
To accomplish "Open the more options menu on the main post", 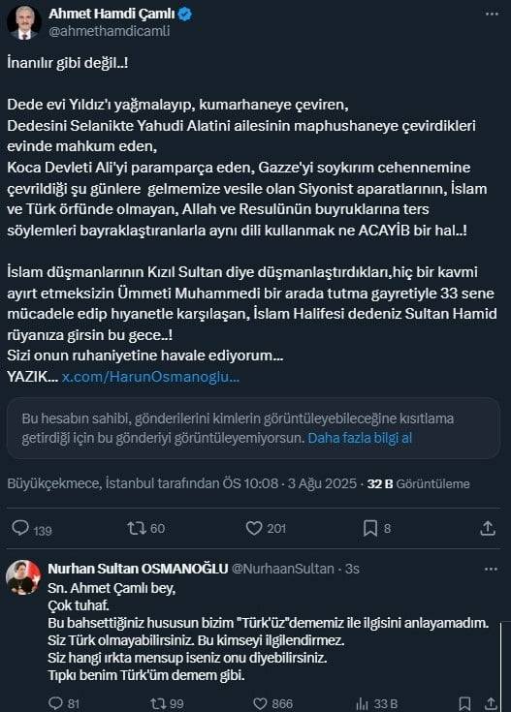I will 492,15.
